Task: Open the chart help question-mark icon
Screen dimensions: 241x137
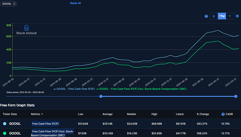Action: click(x=206, y=16)
